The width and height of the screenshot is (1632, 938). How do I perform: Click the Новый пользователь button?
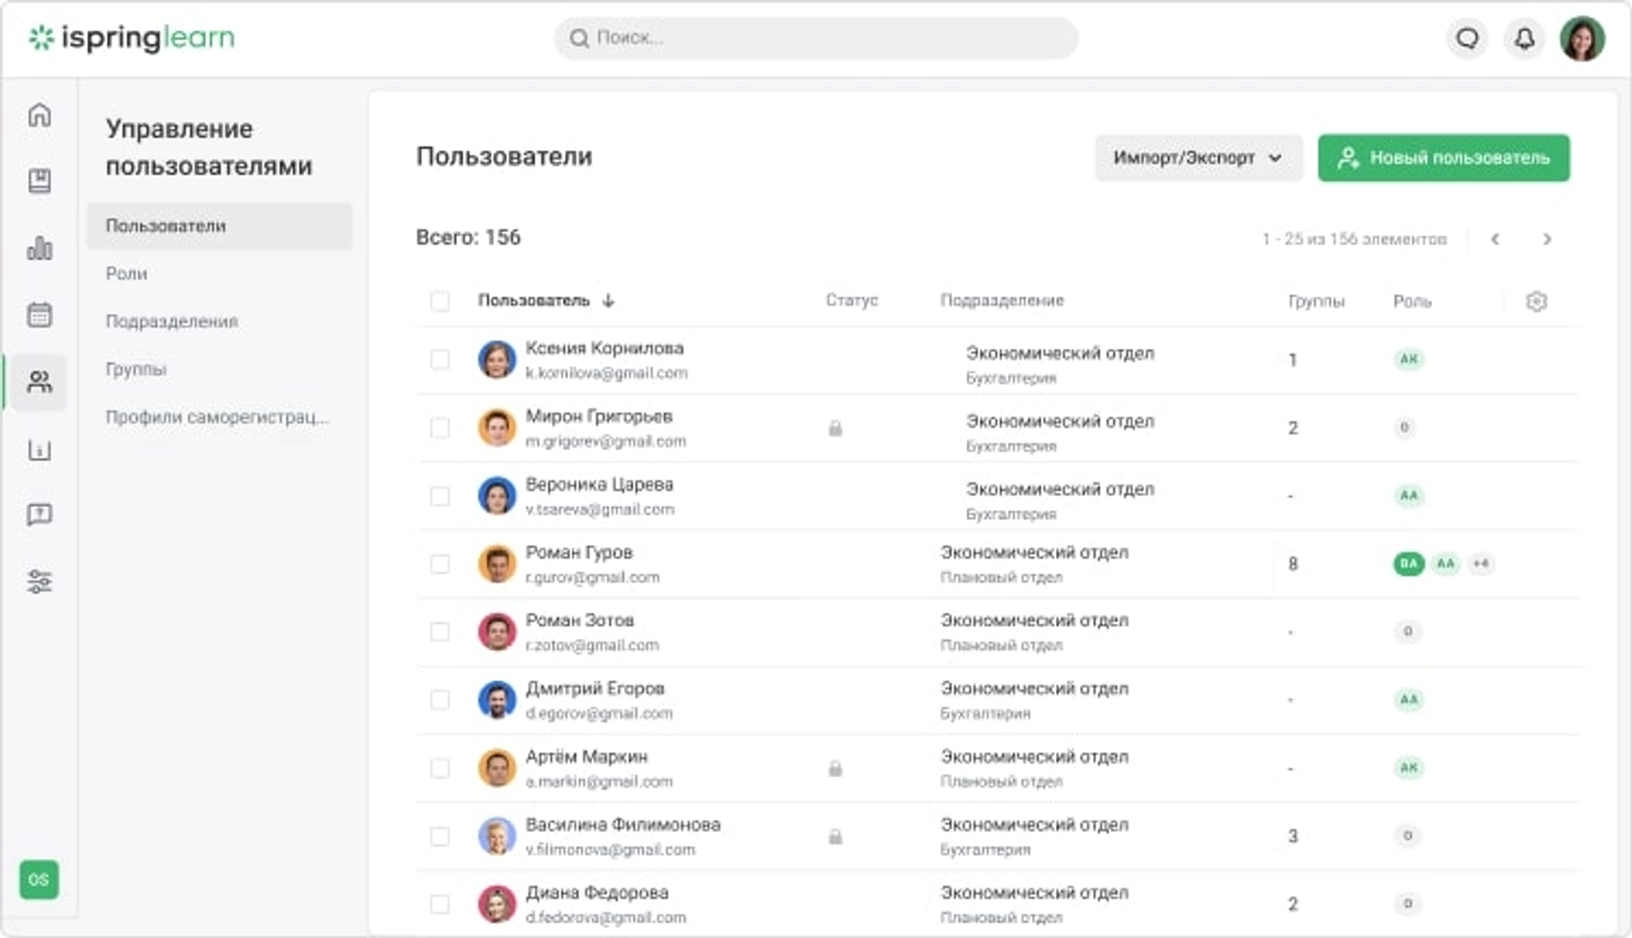point(1443,157)
